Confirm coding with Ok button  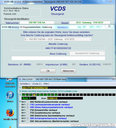[x=48, y=71]
